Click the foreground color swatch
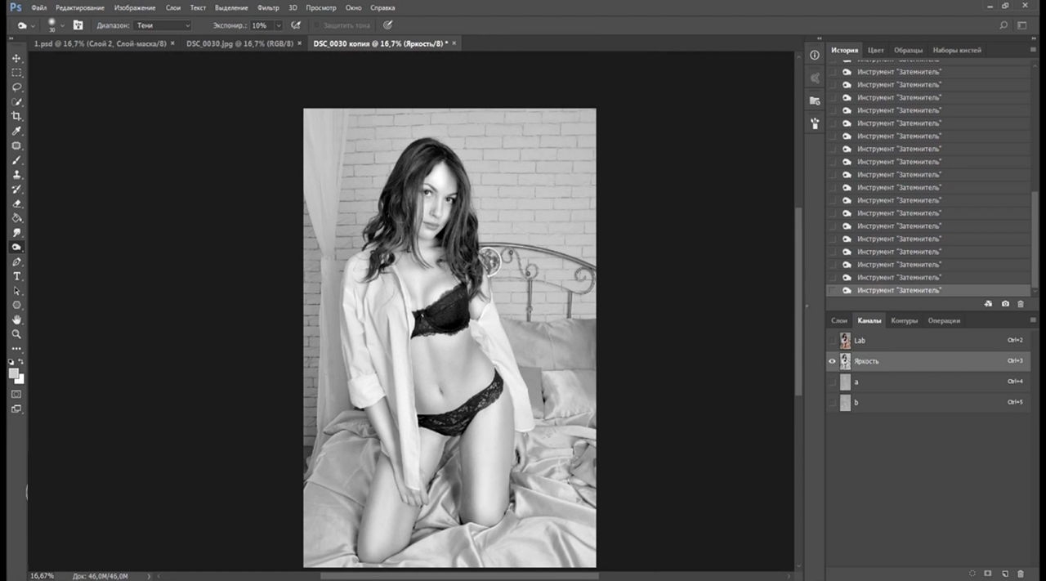This screenshot has width=1046, height=581. tap(13, 373)
